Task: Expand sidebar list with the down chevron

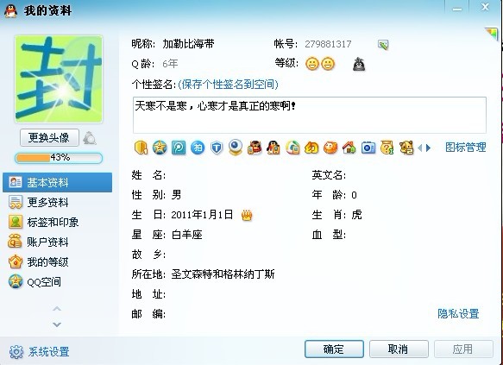Action: 57,324
